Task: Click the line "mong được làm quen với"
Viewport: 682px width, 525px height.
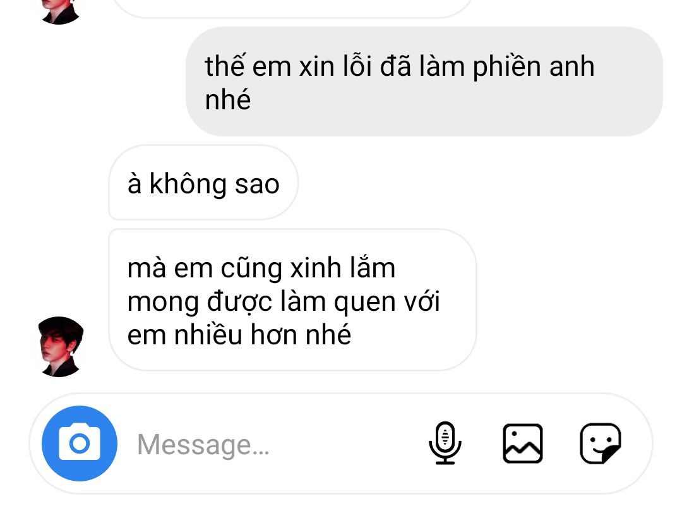Action: point(284,302)
